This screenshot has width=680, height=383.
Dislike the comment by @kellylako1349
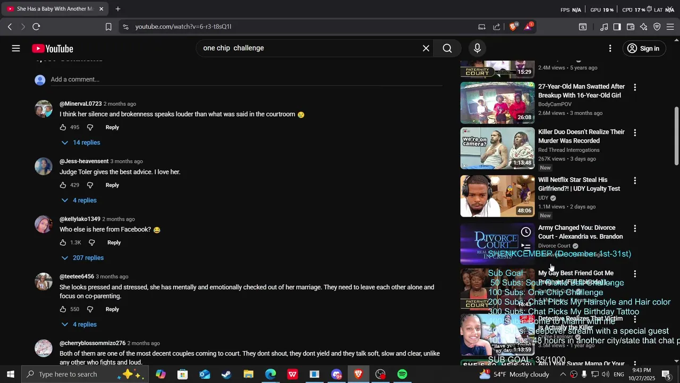[x=91, y=243]
